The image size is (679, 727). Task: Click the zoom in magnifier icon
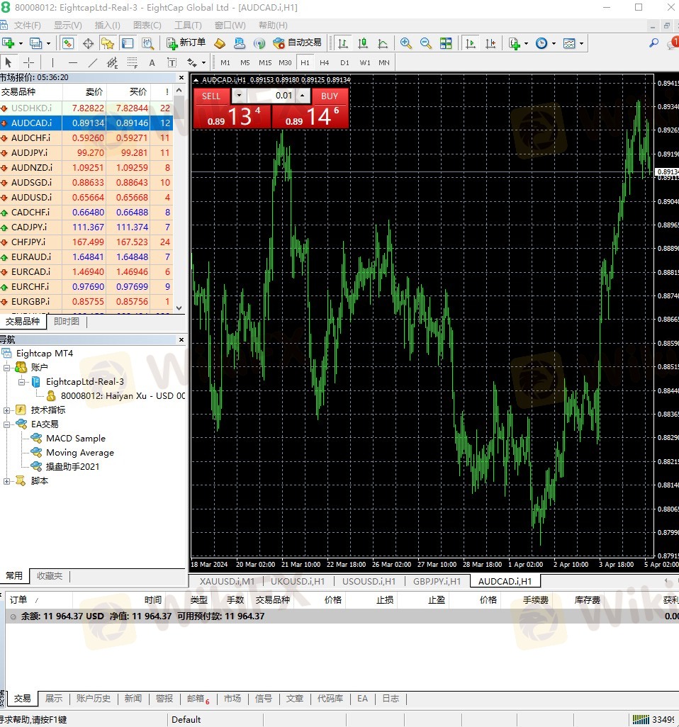click(x=406, y=43)
